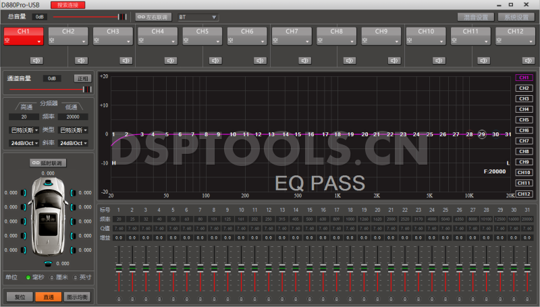Click the 左右联调 link-channels button

(153, 17)
